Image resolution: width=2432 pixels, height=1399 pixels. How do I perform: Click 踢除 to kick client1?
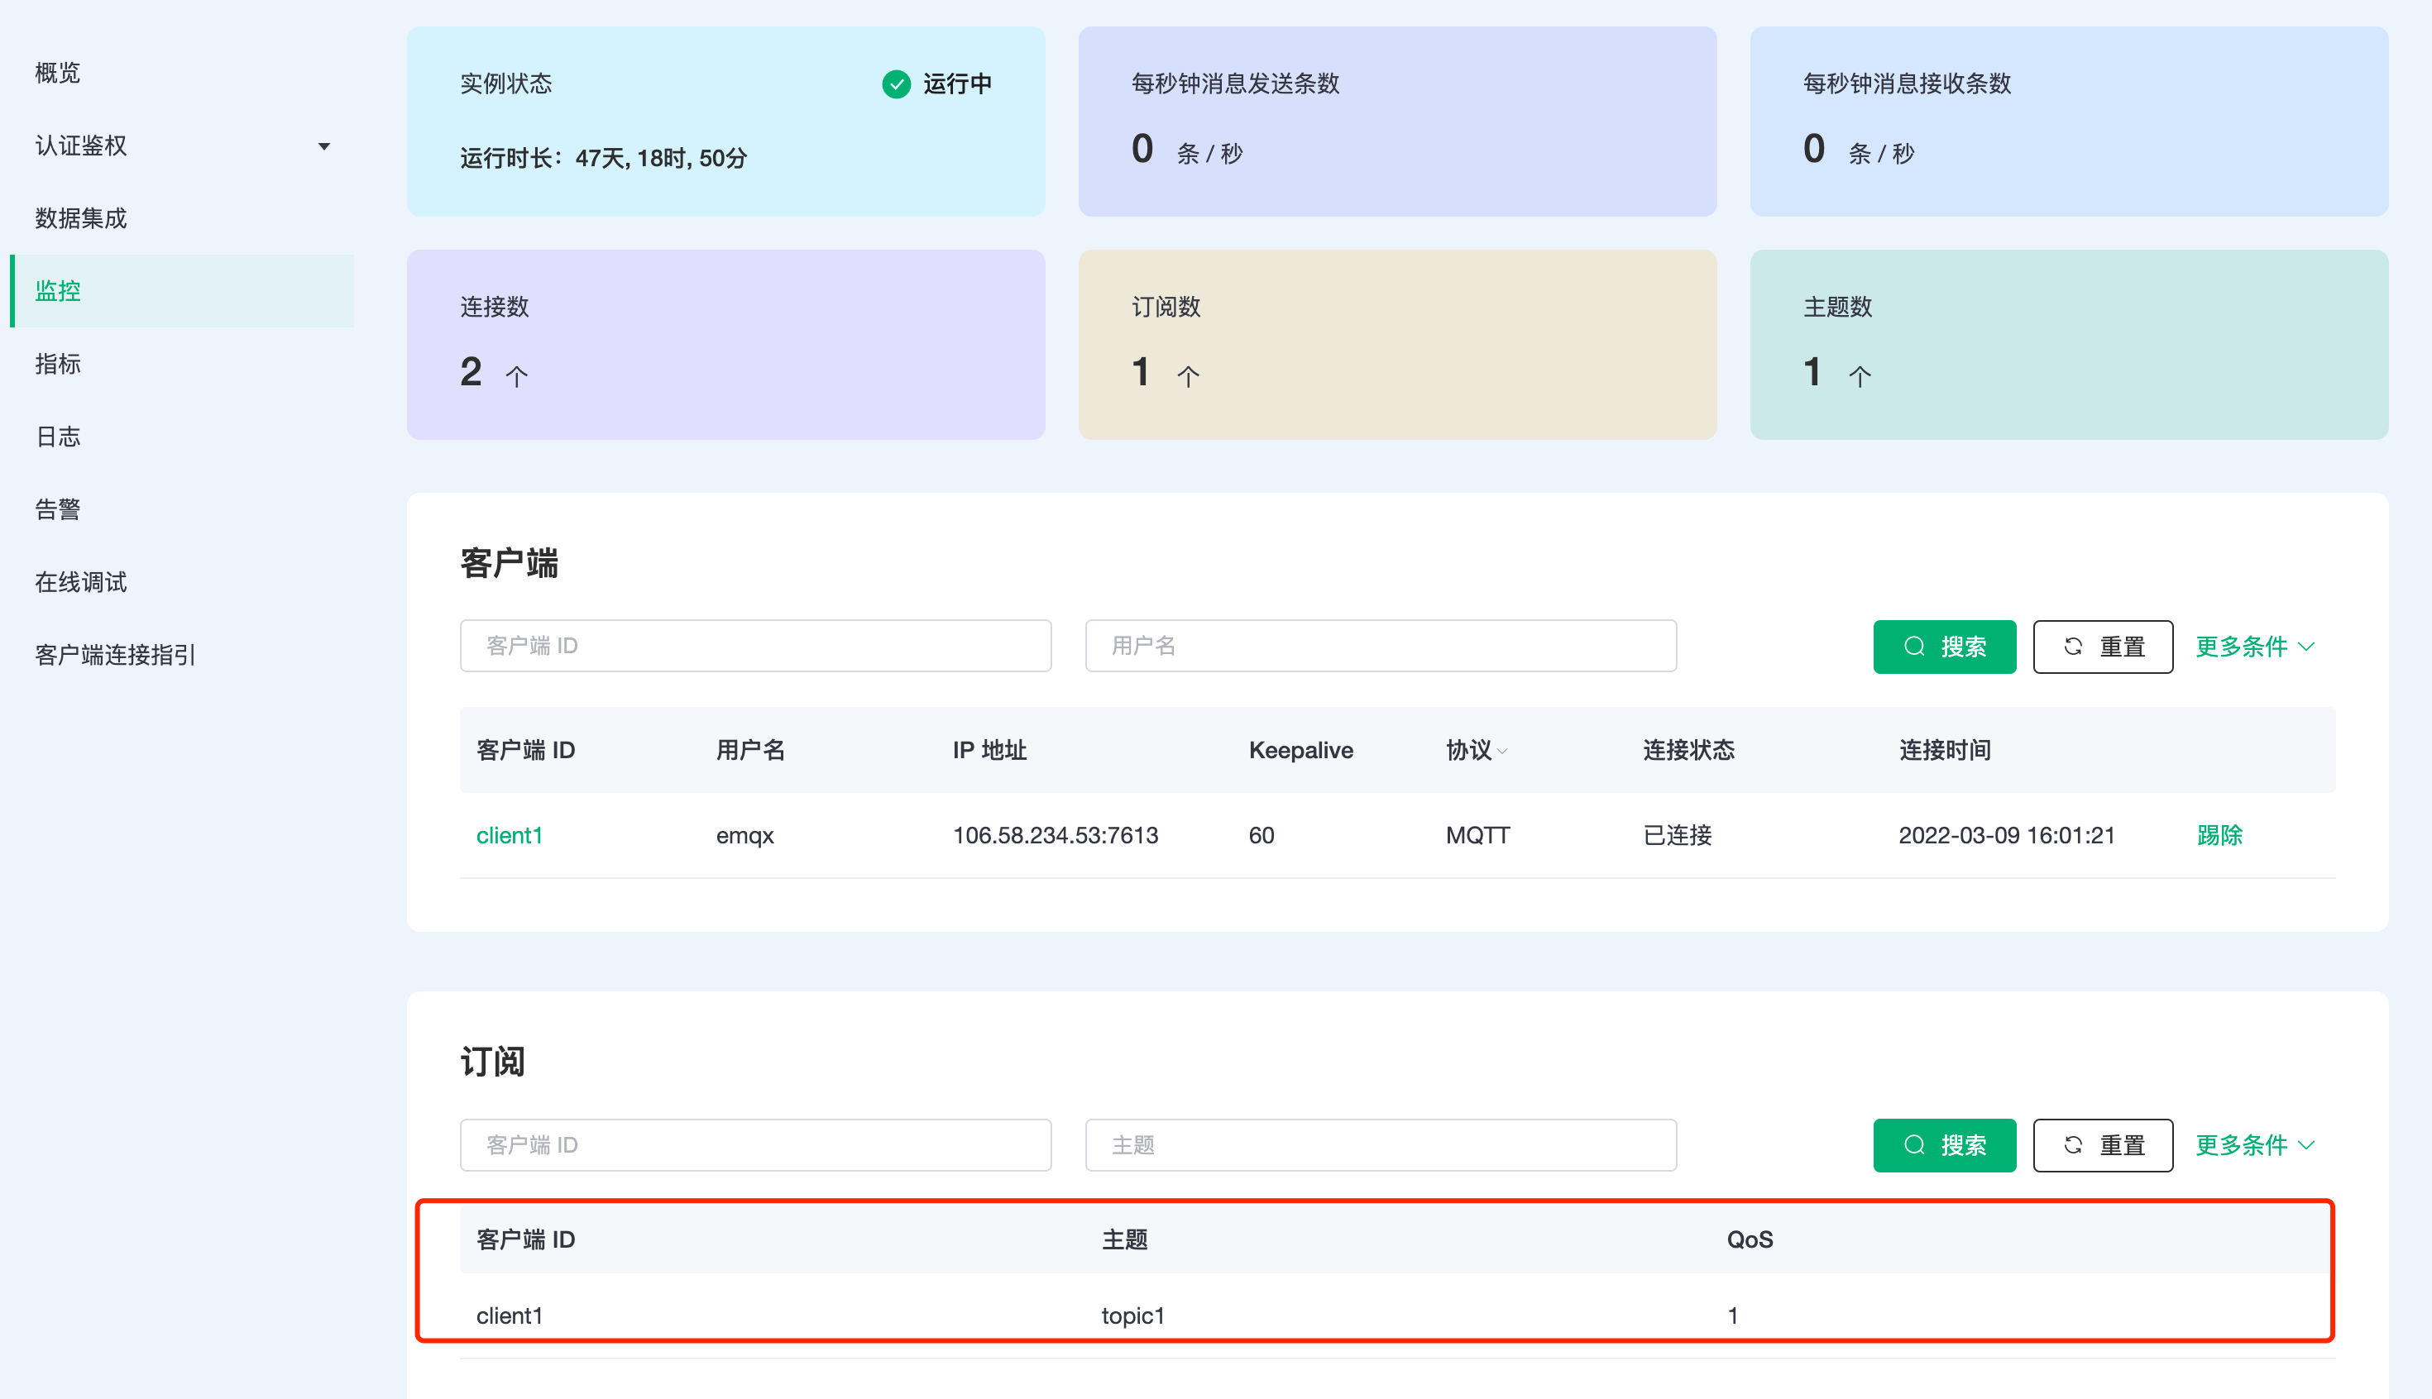(2219, 835)
